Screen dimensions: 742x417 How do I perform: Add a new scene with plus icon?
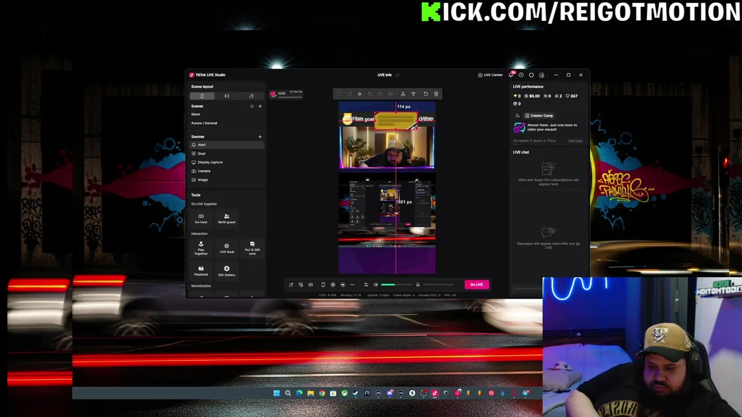[x=260, y=107]
